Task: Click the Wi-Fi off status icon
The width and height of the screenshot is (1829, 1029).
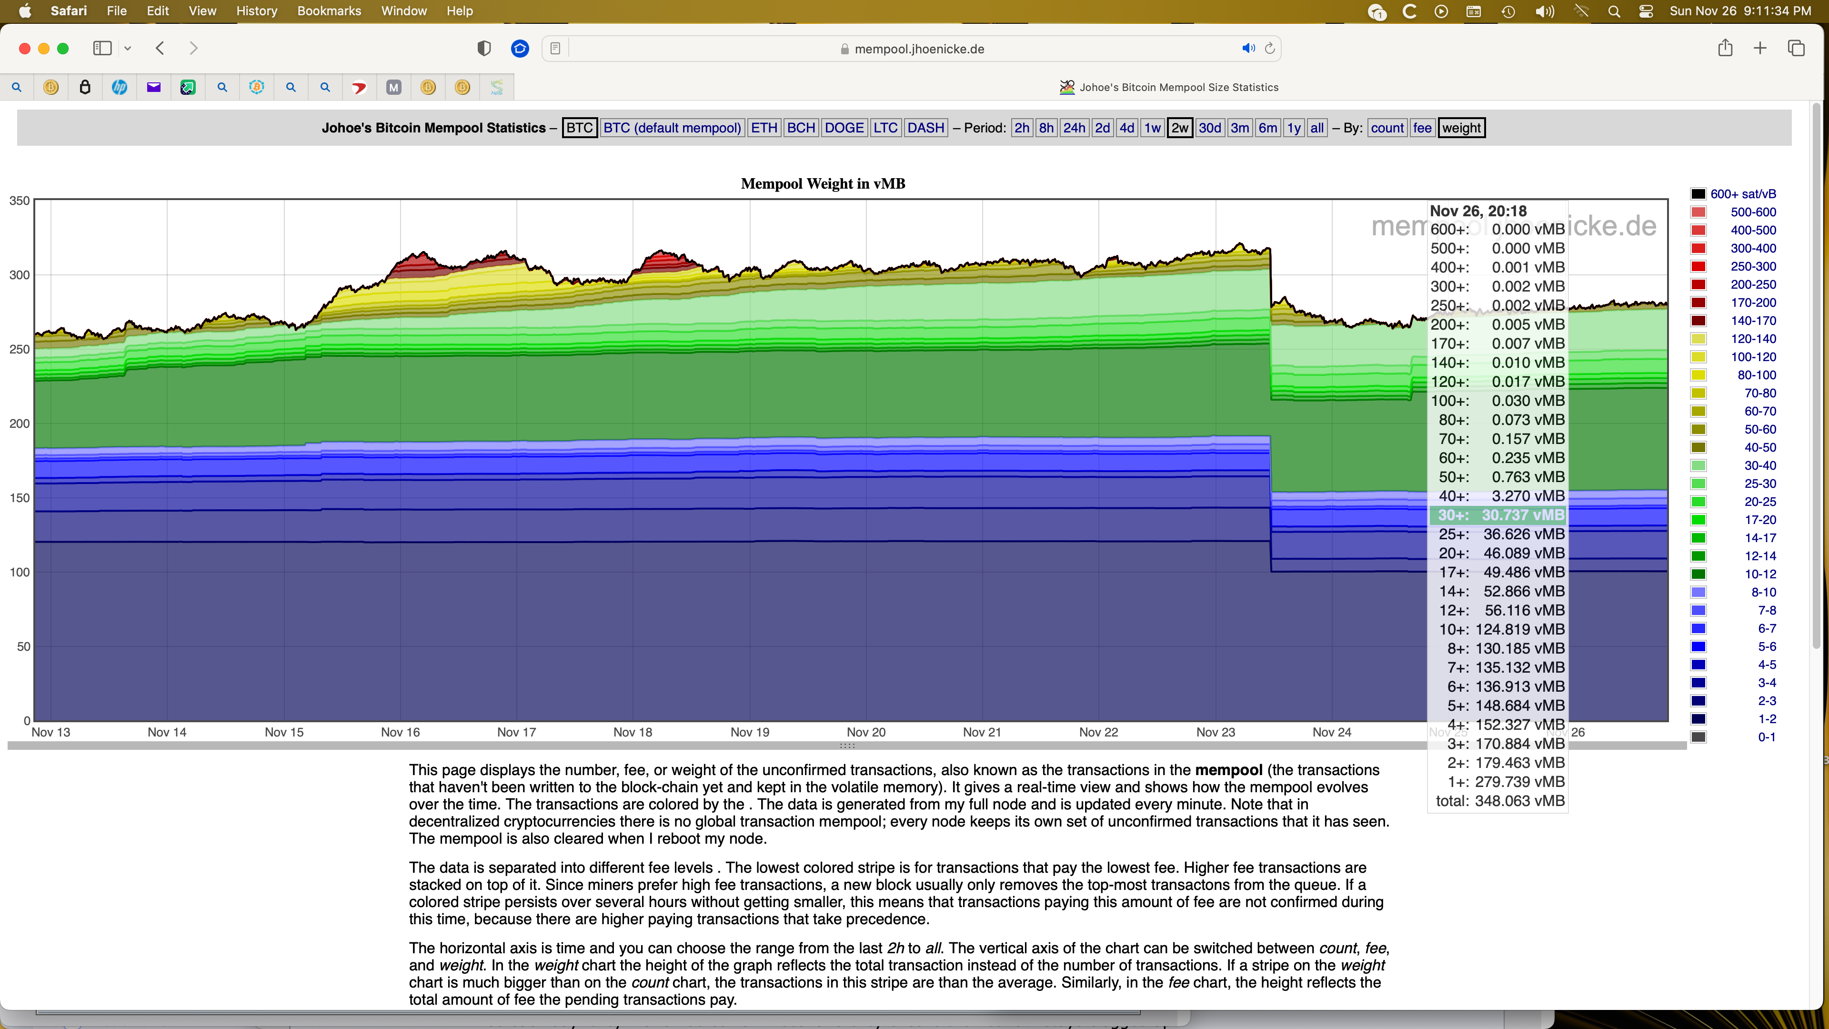Action: (1581, 10)
